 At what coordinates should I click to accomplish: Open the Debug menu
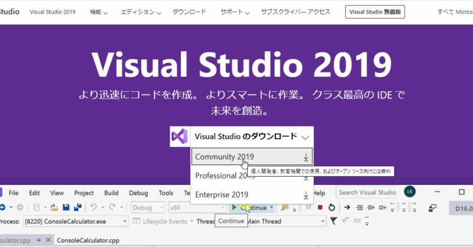point(138,193)
